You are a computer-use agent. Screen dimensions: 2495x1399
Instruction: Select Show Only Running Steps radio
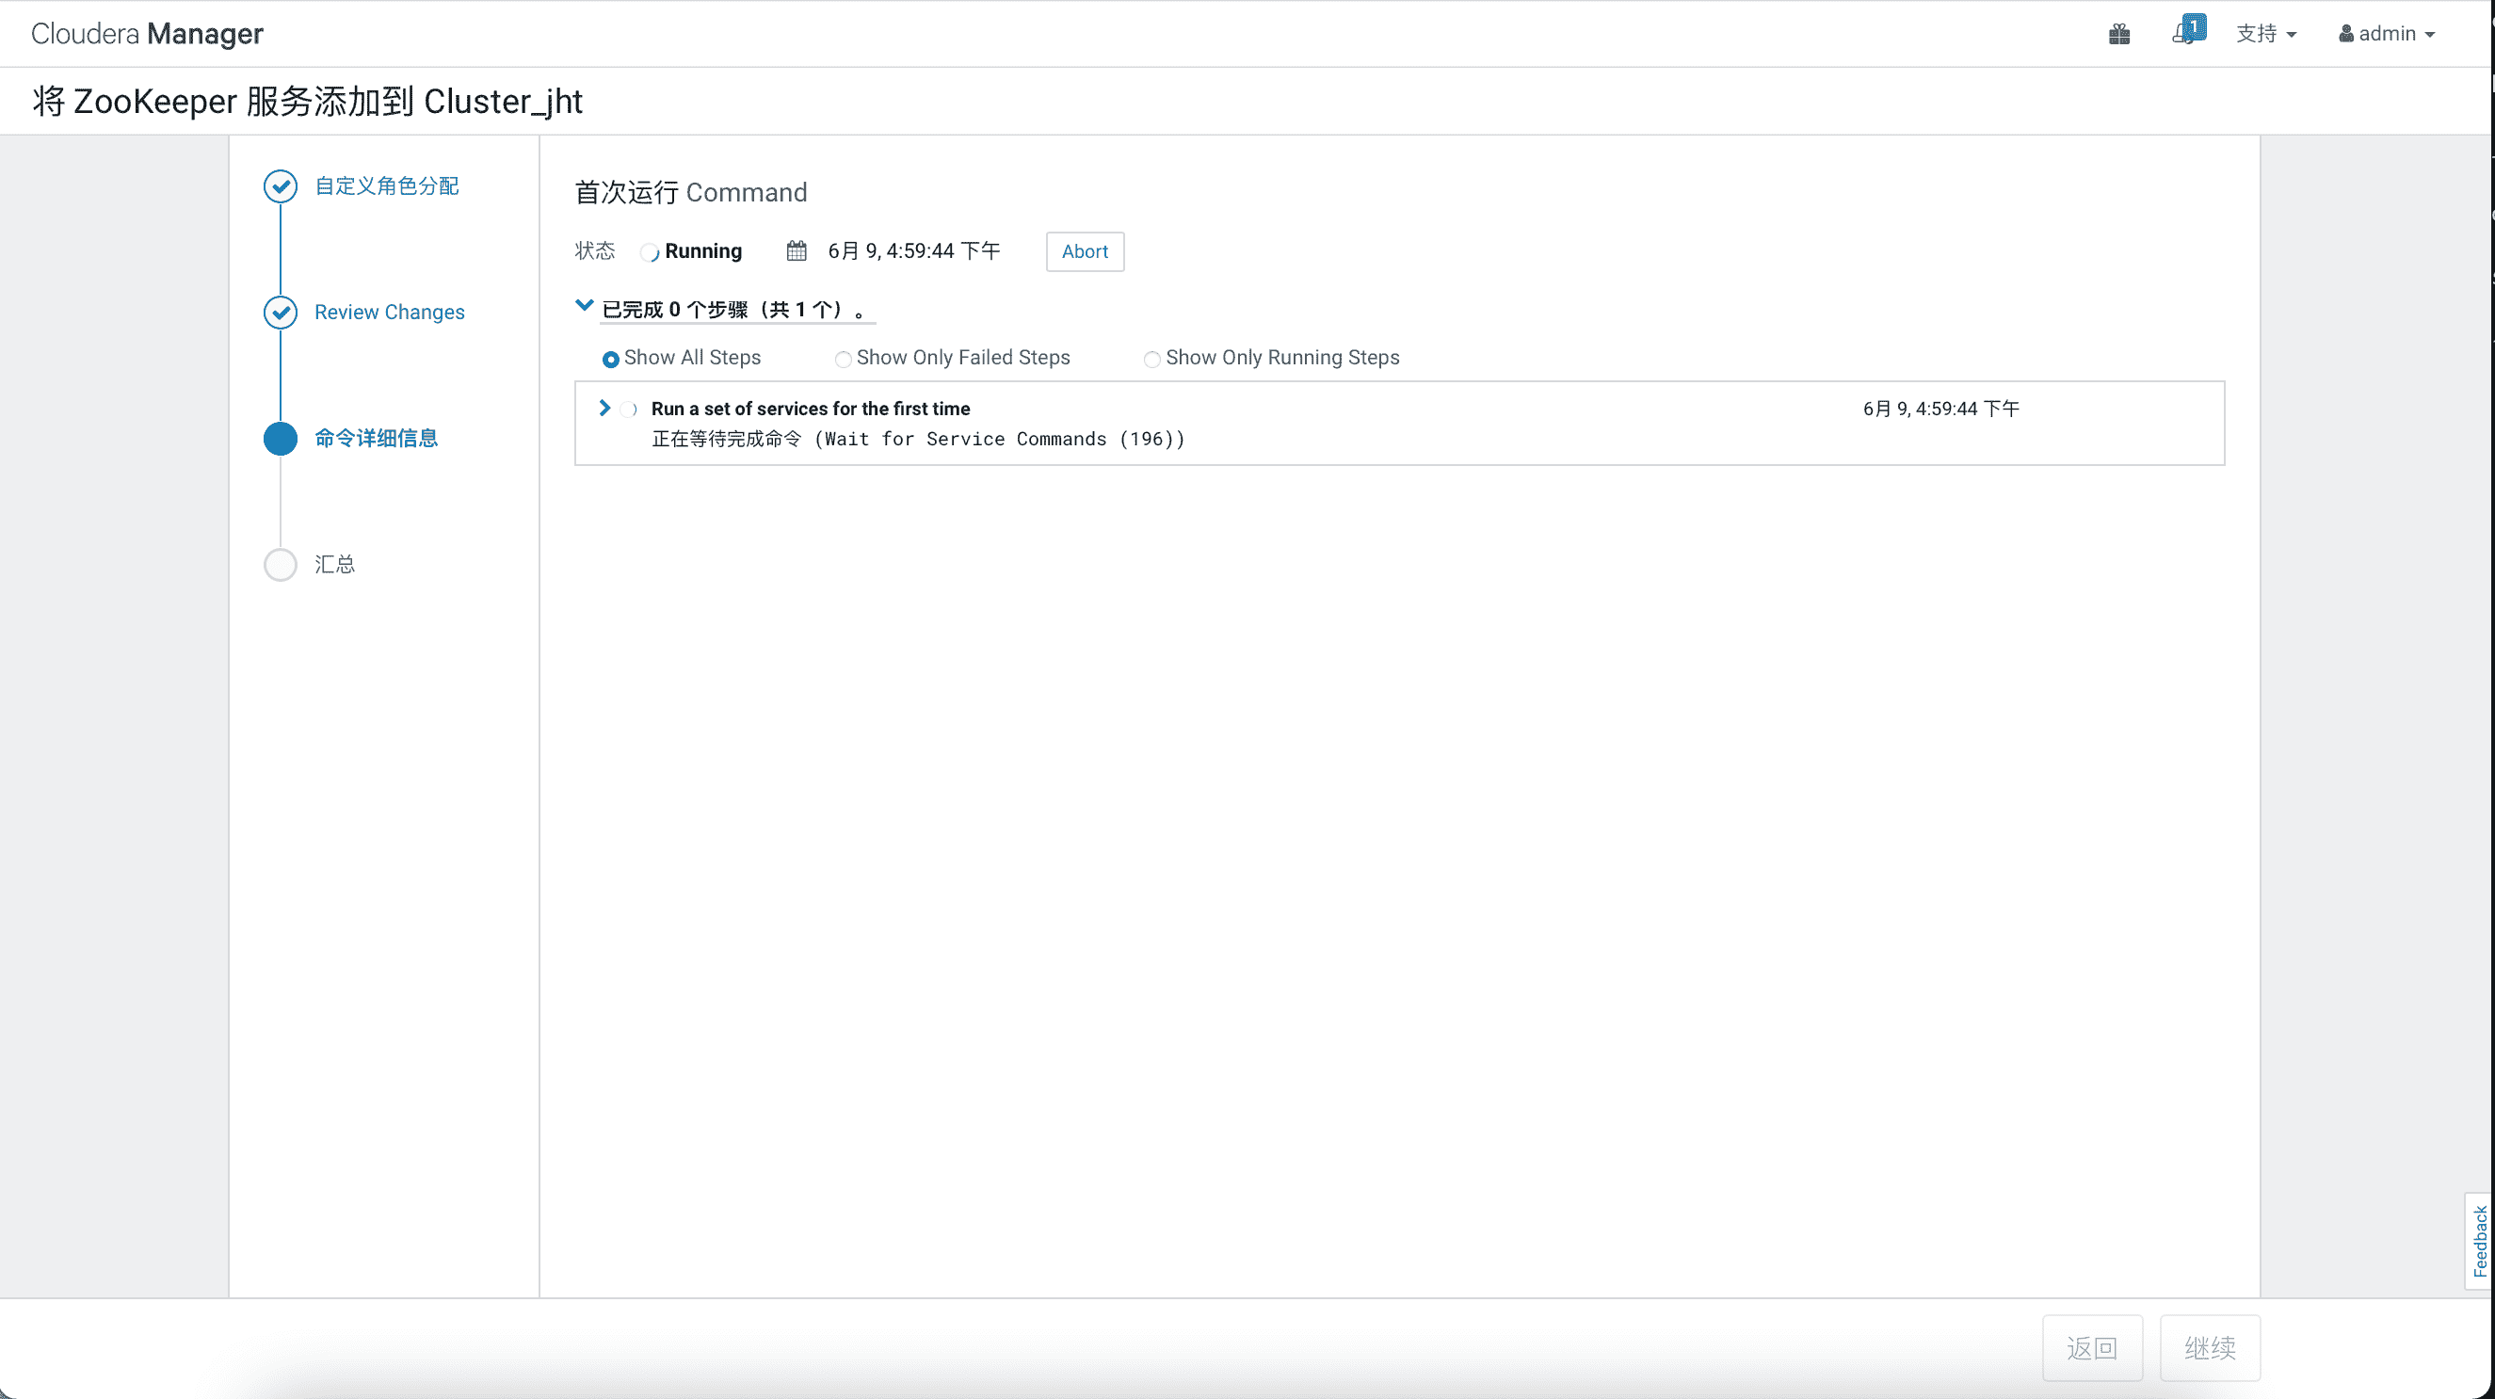pos(1151,360)
